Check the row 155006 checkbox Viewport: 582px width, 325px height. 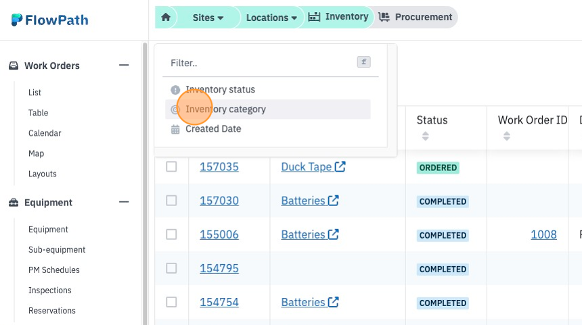(x=171, y=234)
